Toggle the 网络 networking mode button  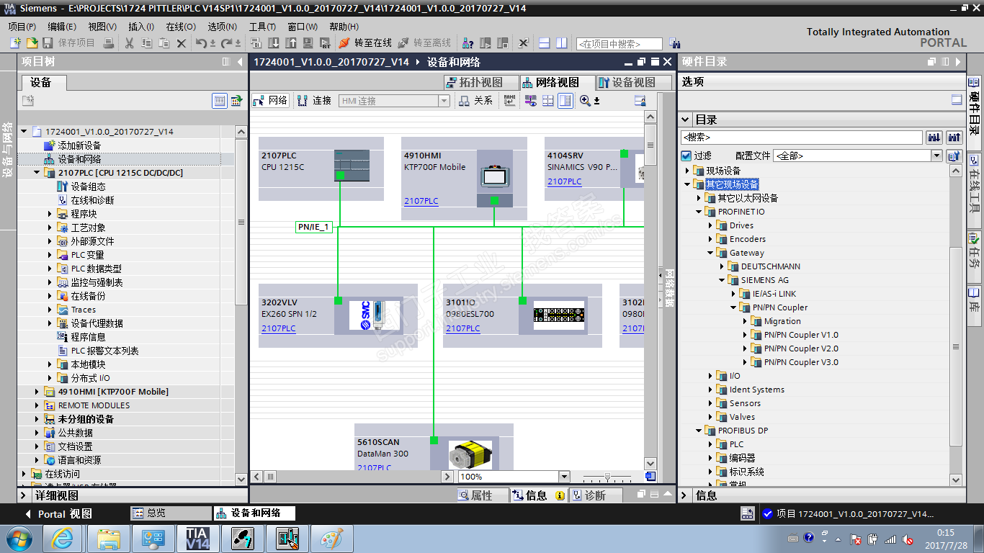pyautogui.click(x=270, y=101)
